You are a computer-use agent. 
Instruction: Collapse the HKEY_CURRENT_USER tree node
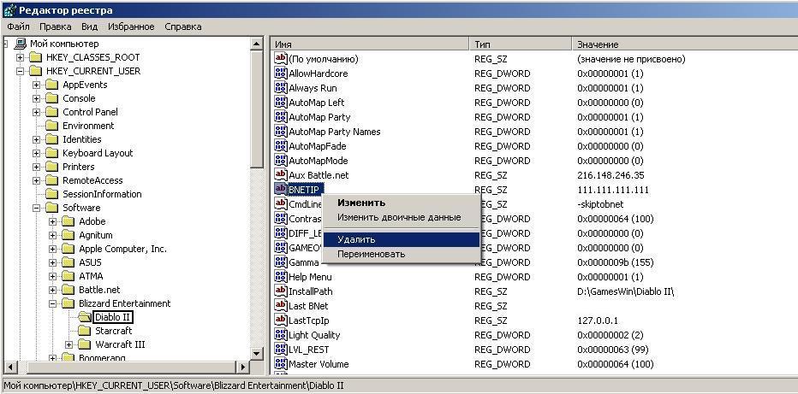20,71
